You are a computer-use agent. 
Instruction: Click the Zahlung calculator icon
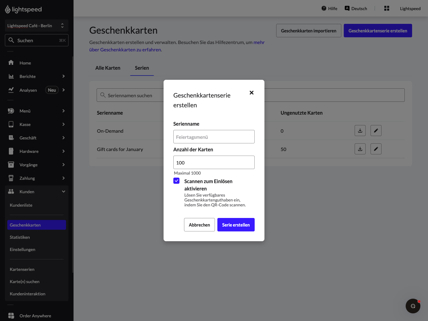11,178
